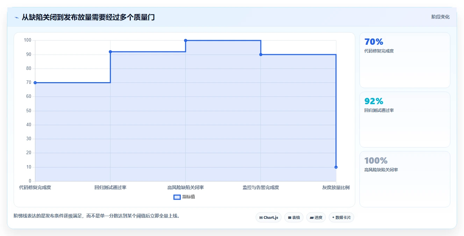Click the icon inside the 表格 tag

(x=290, y=217)
